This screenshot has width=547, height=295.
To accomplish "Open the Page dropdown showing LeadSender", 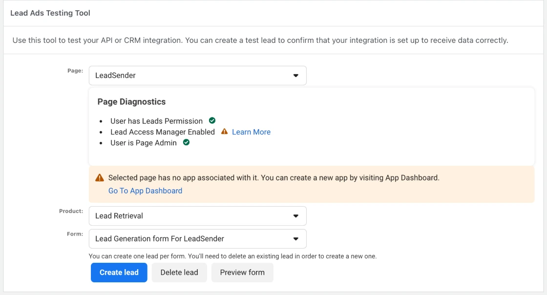I will (197, 76).
